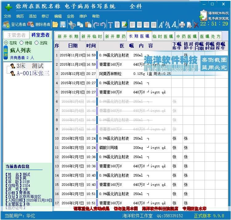Switch to the 长期医嘱 tab
This screenshot has width=231, height=220.
click(139, 36)
